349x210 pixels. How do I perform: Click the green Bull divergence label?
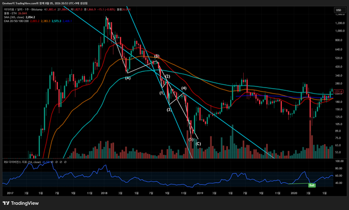[x=312, y=185]
